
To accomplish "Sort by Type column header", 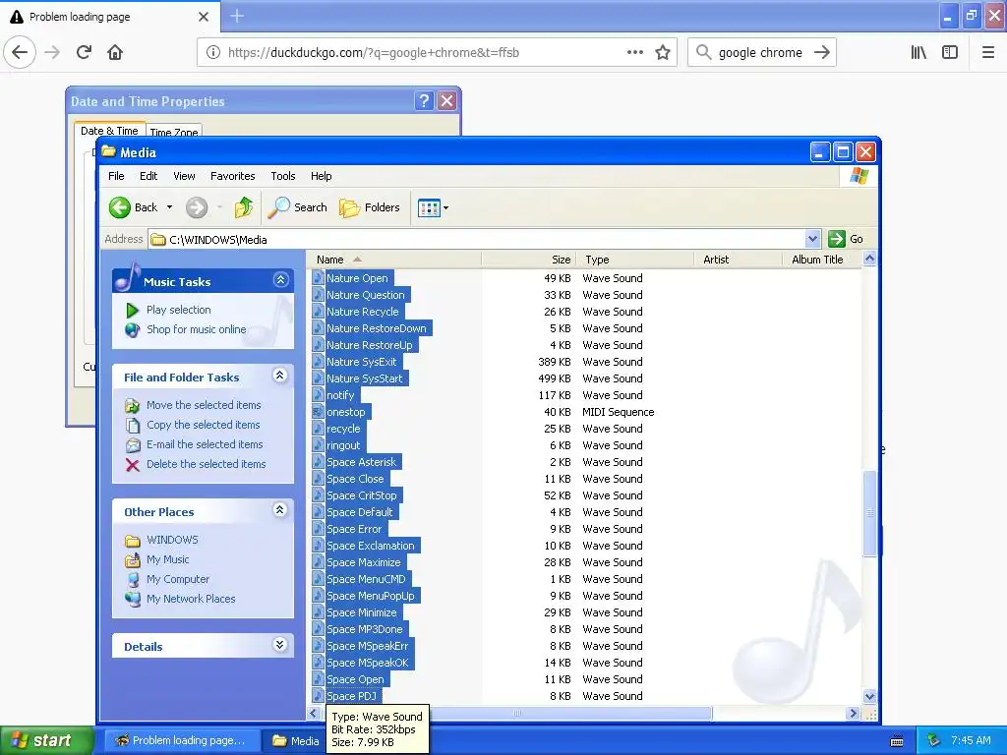I will [634, 260].
